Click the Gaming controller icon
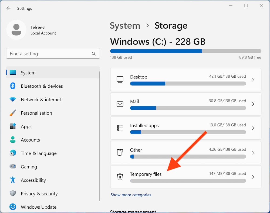 (x=13, y=166)
